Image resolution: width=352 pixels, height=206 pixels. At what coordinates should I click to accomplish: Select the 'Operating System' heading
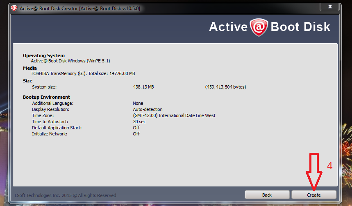[44, 55]
